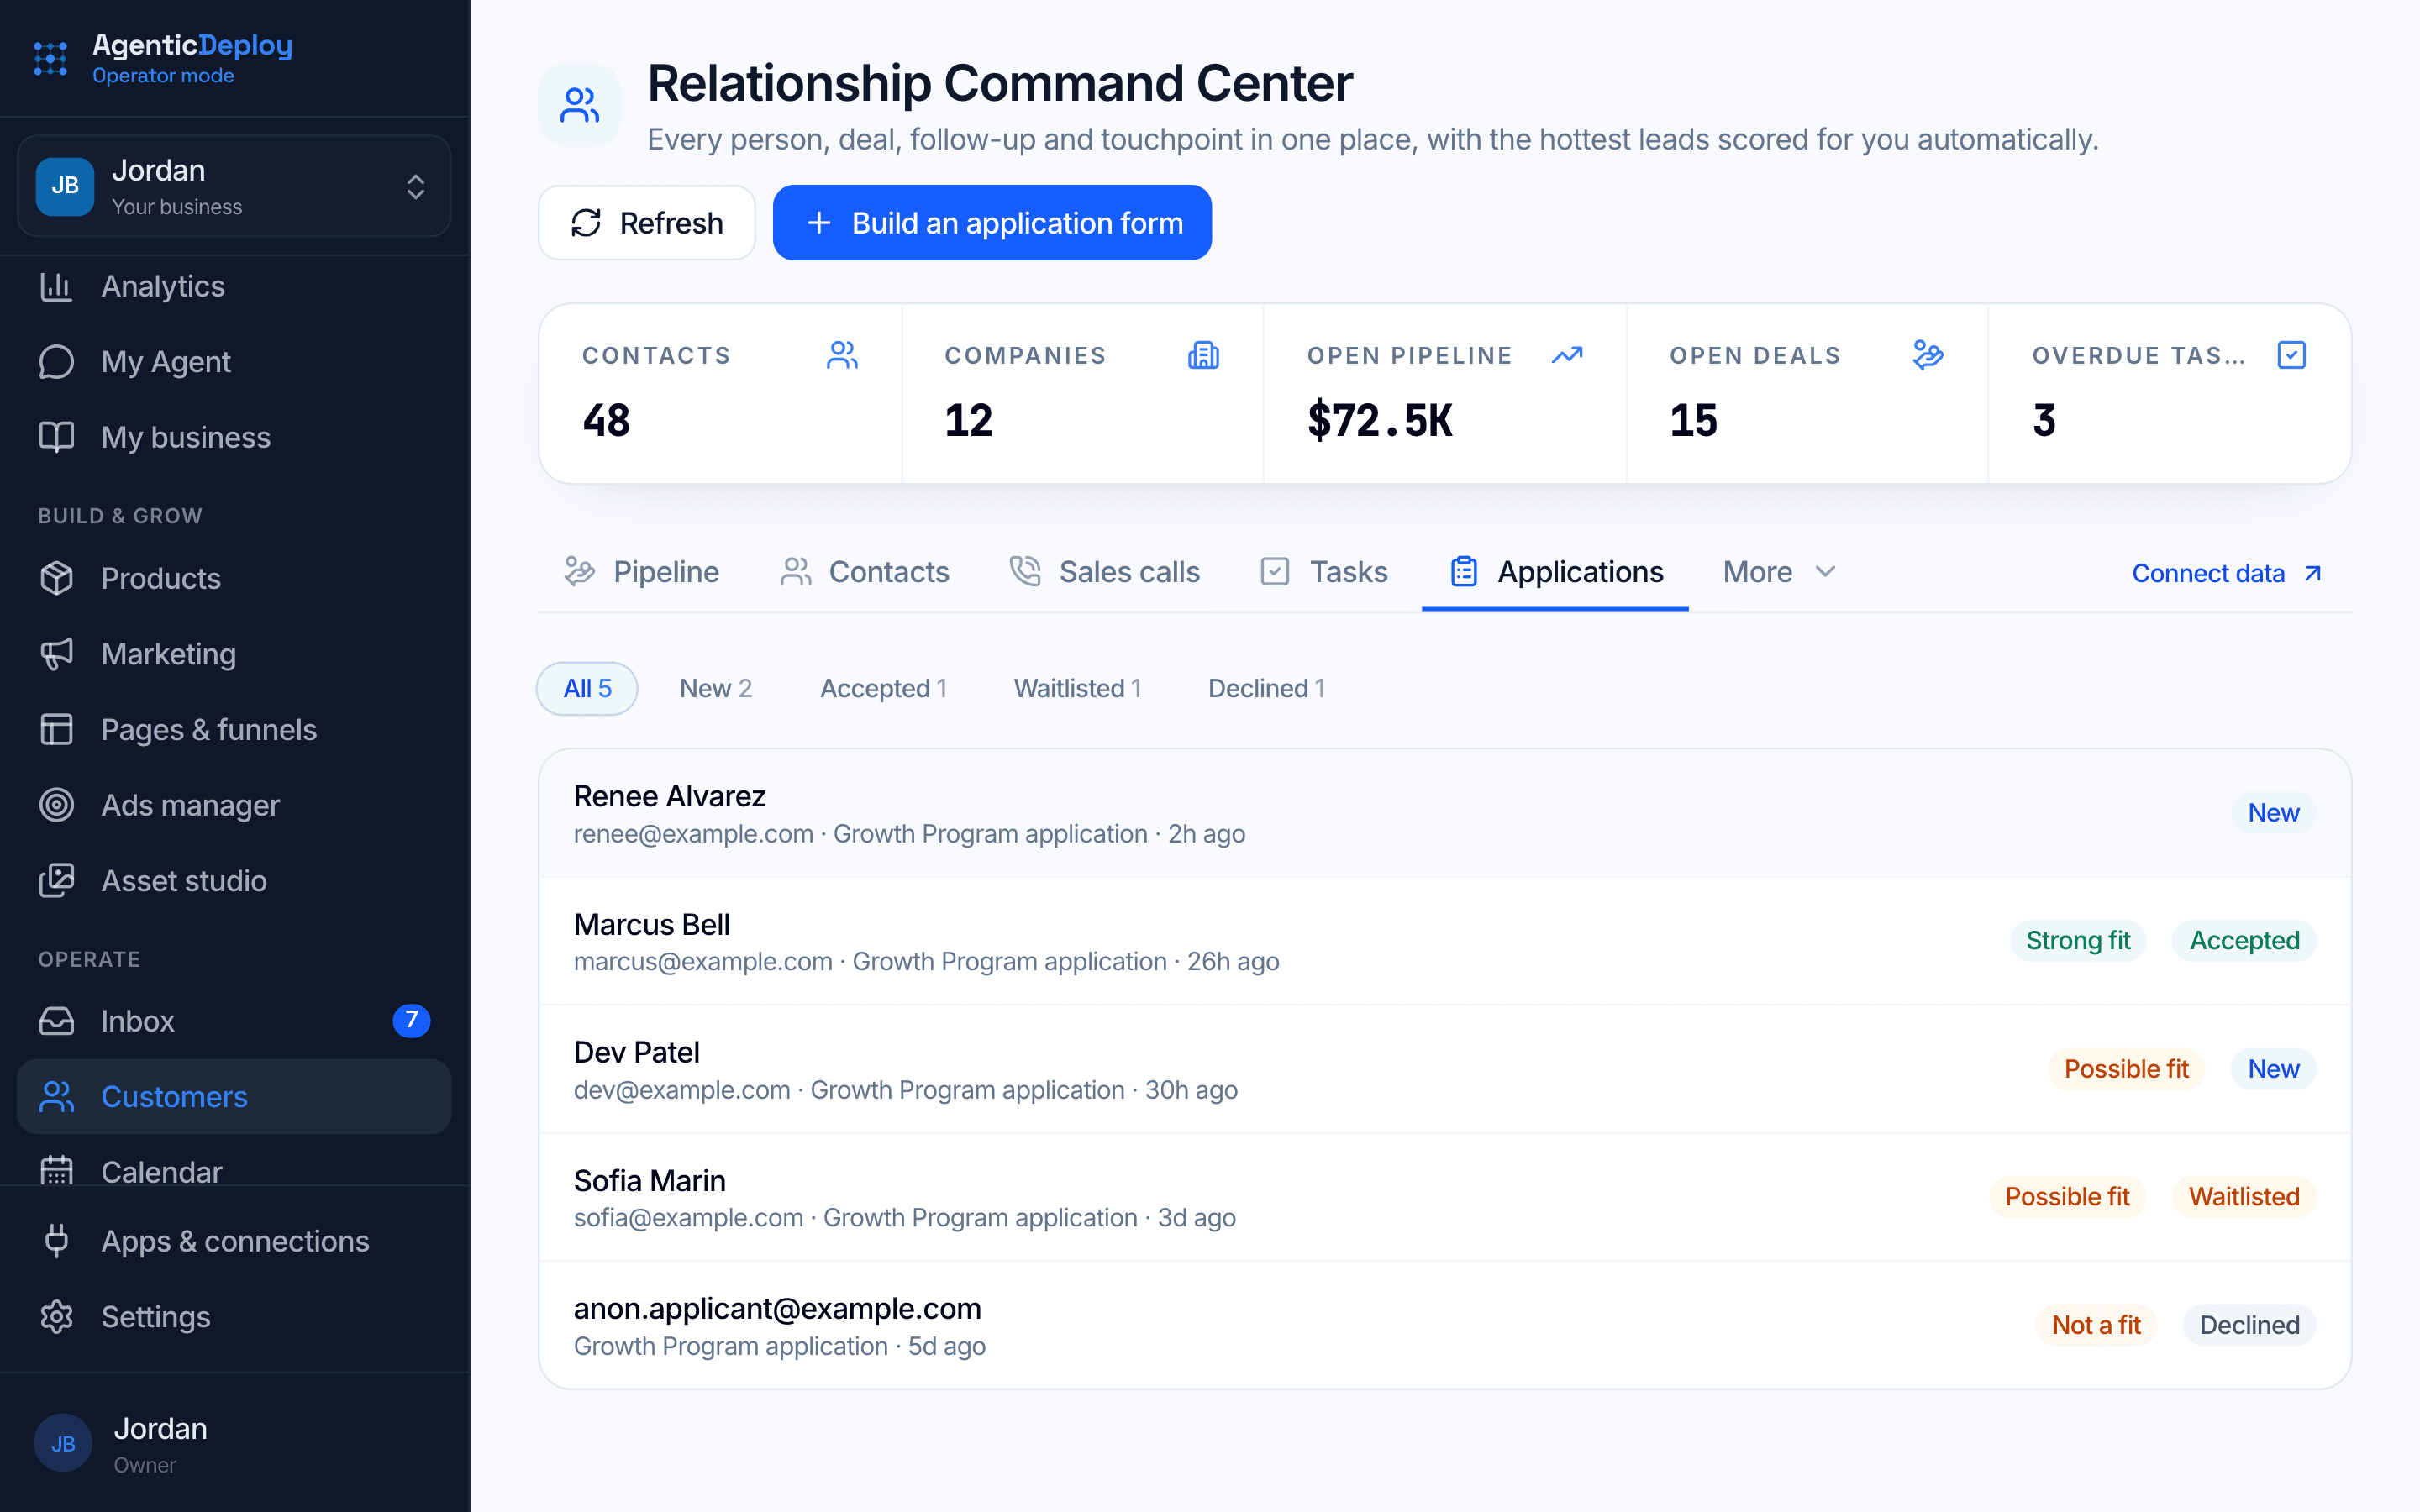Filter applications by Waitlisted 1
Screen dimensions: 2420x1512
[1077, 688]
